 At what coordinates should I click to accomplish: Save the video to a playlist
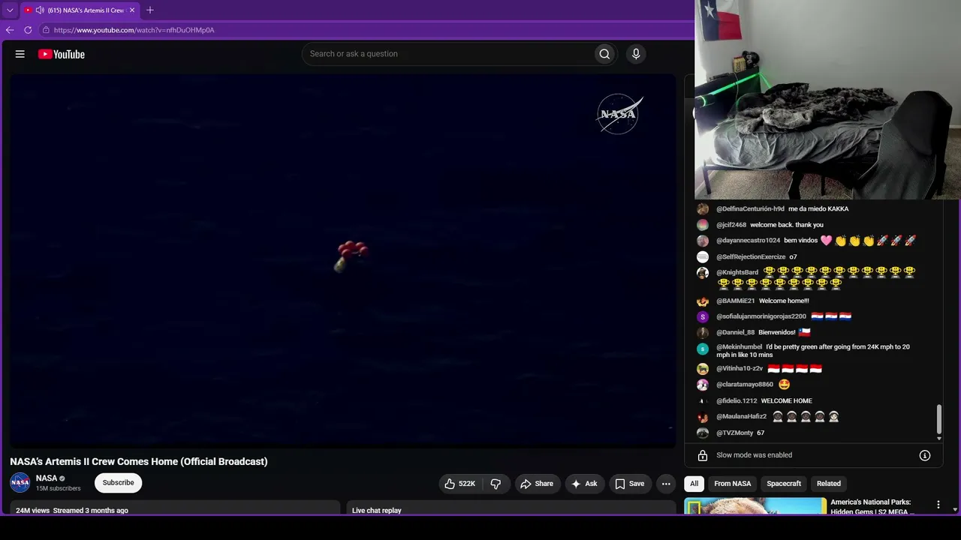click(629, 484)
